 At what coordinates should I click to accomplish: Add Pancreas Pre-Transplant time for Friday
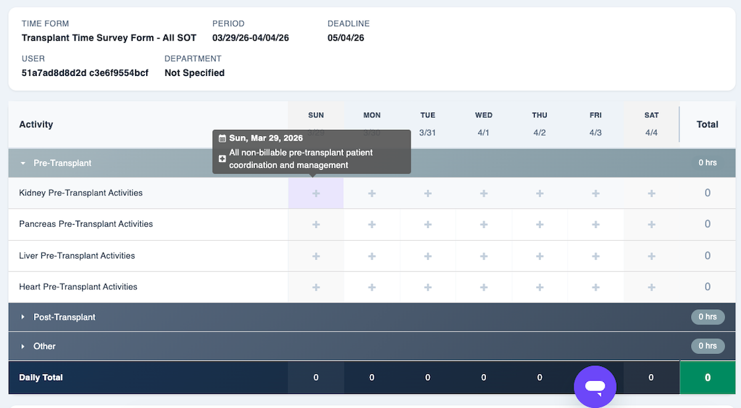[595, 225]
